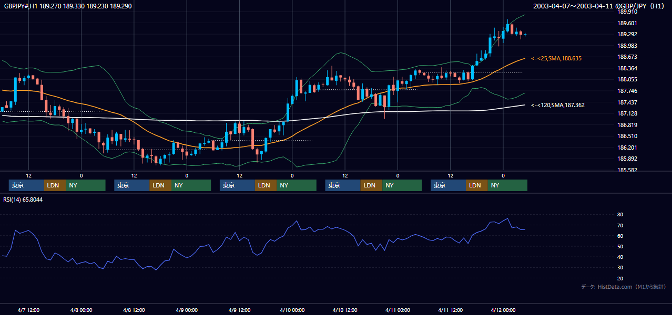Select the 4/11 12:00 date label
The height and width of the screenshot is (315, 672).
coord(450,310)
